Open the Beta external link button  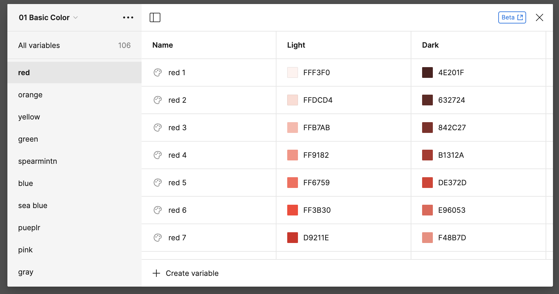tap(512, 17)
